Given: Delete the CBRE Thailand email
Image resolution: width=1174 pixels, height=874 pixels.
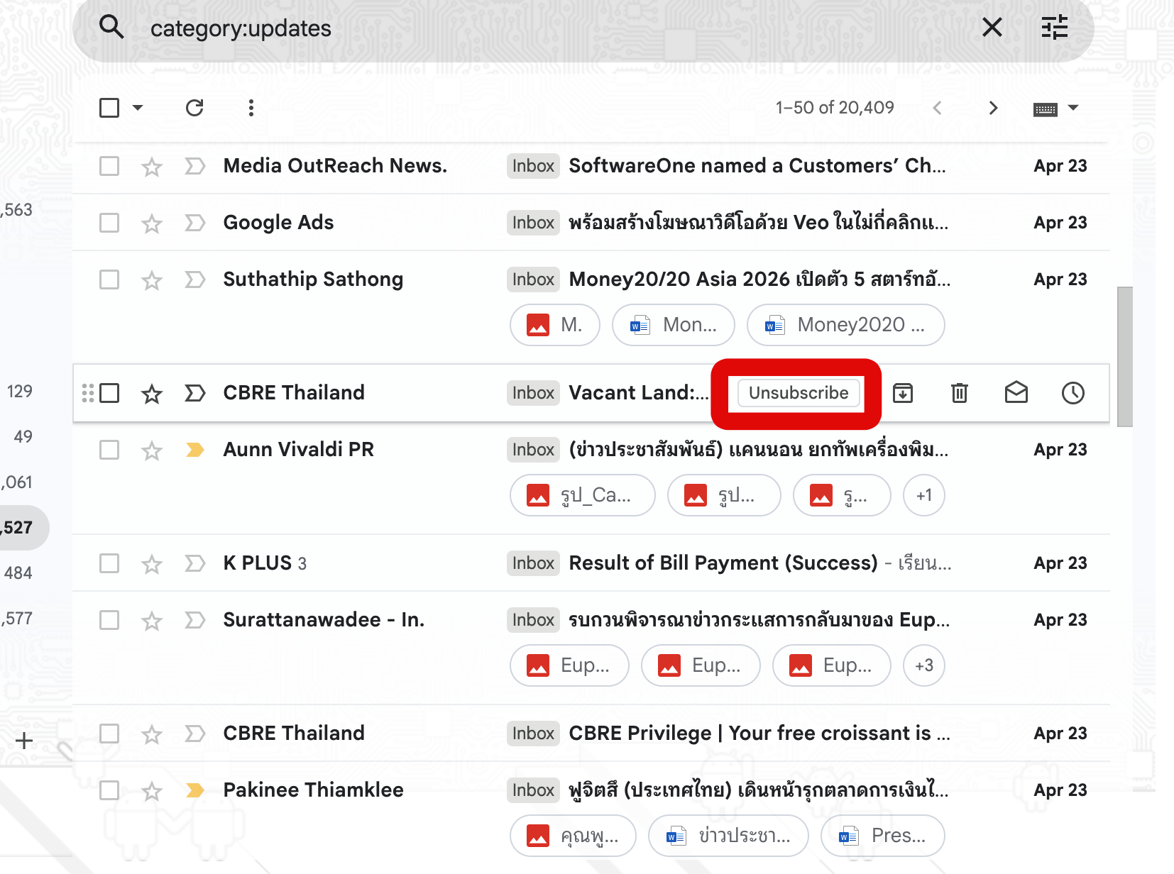Looking at the screenshot, I should pos(960,392).
